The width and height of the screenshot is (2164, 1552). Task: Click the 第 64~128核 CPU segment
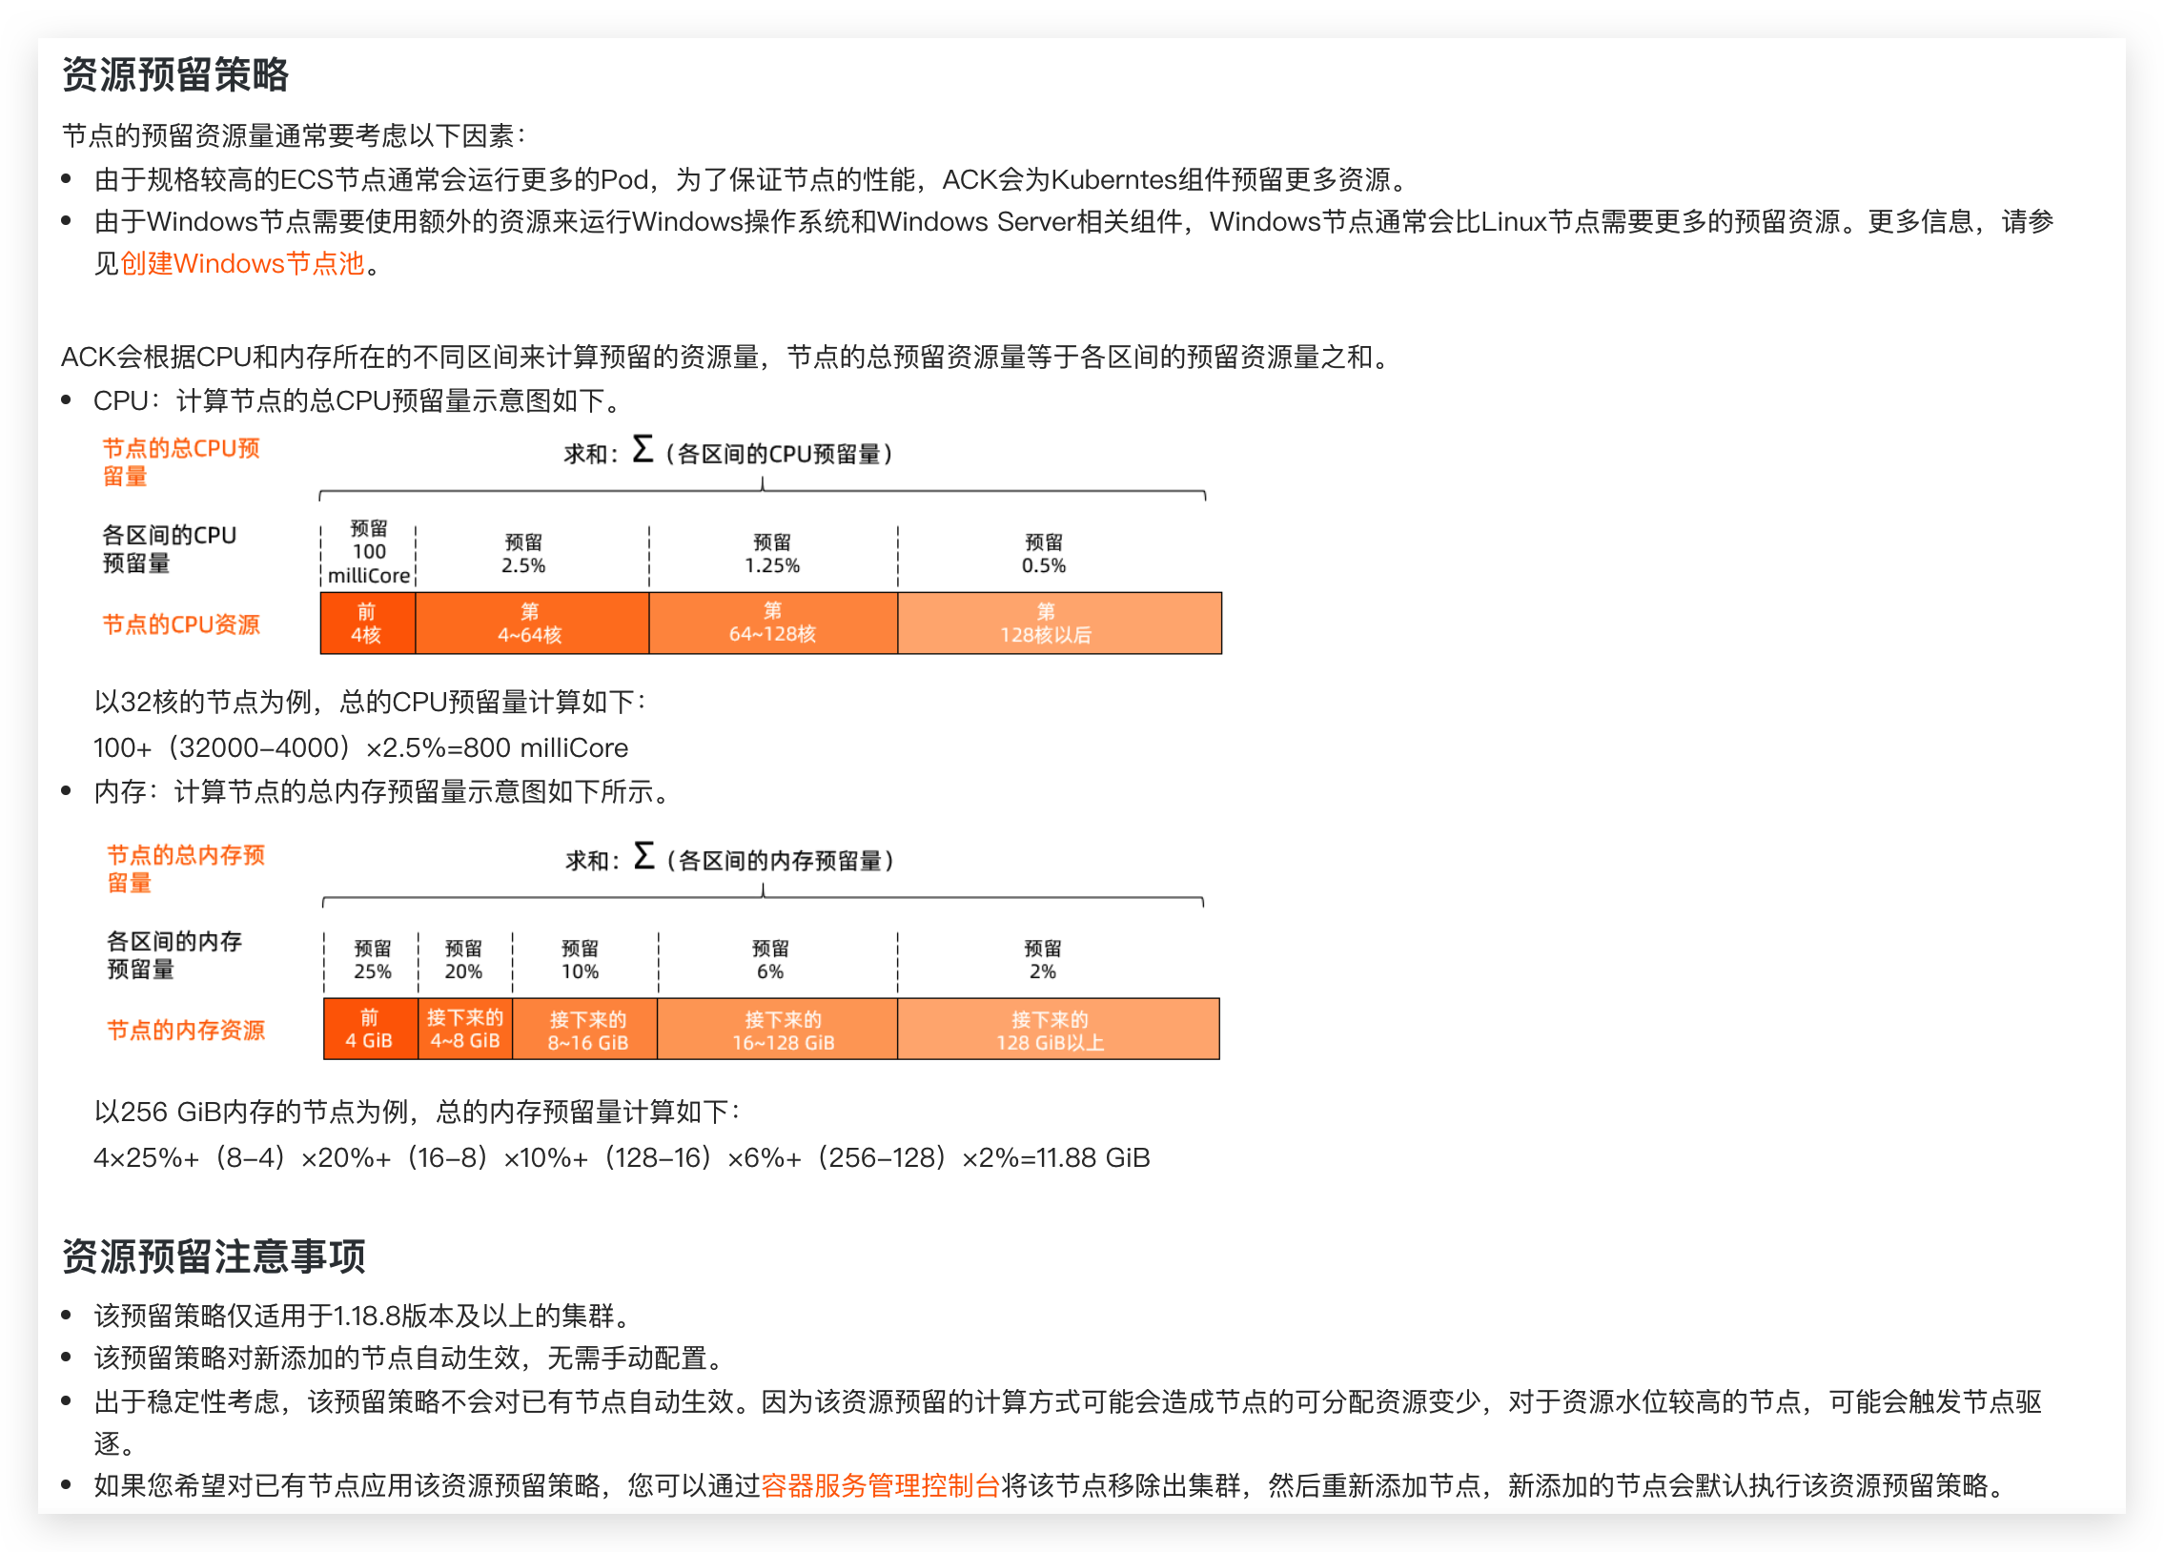pos(773,623)
